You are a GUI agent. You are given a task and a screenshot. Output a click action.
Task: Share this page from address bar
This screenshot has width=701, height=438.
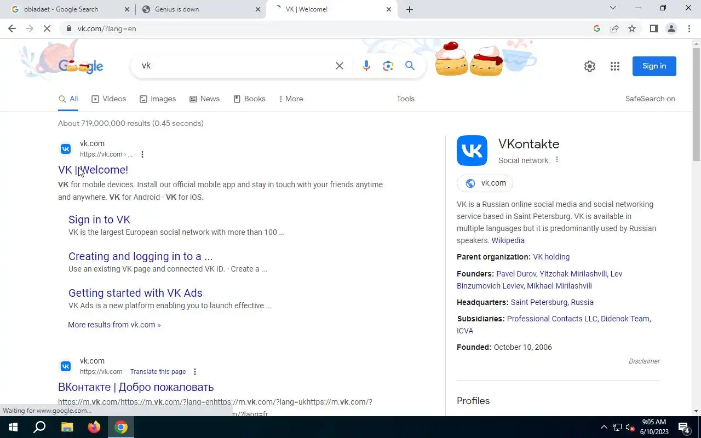coord(614,28)
